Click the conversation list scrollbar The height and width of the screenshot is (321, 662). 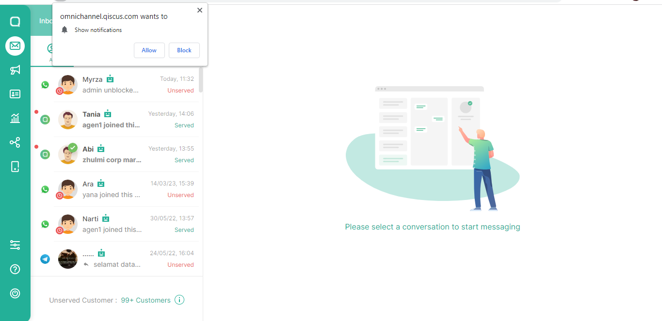(201, 80)
